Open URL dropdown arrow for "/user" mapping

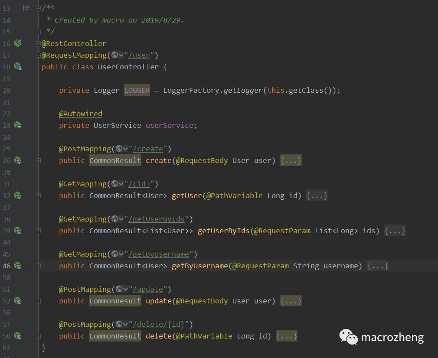click(x=121, y=55)
